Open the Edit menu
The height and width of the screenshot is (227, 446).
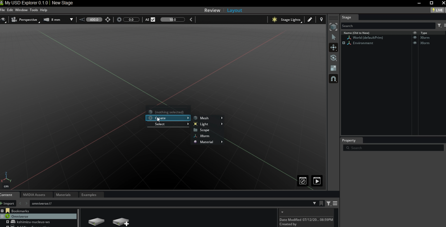(x=10, y=10)
